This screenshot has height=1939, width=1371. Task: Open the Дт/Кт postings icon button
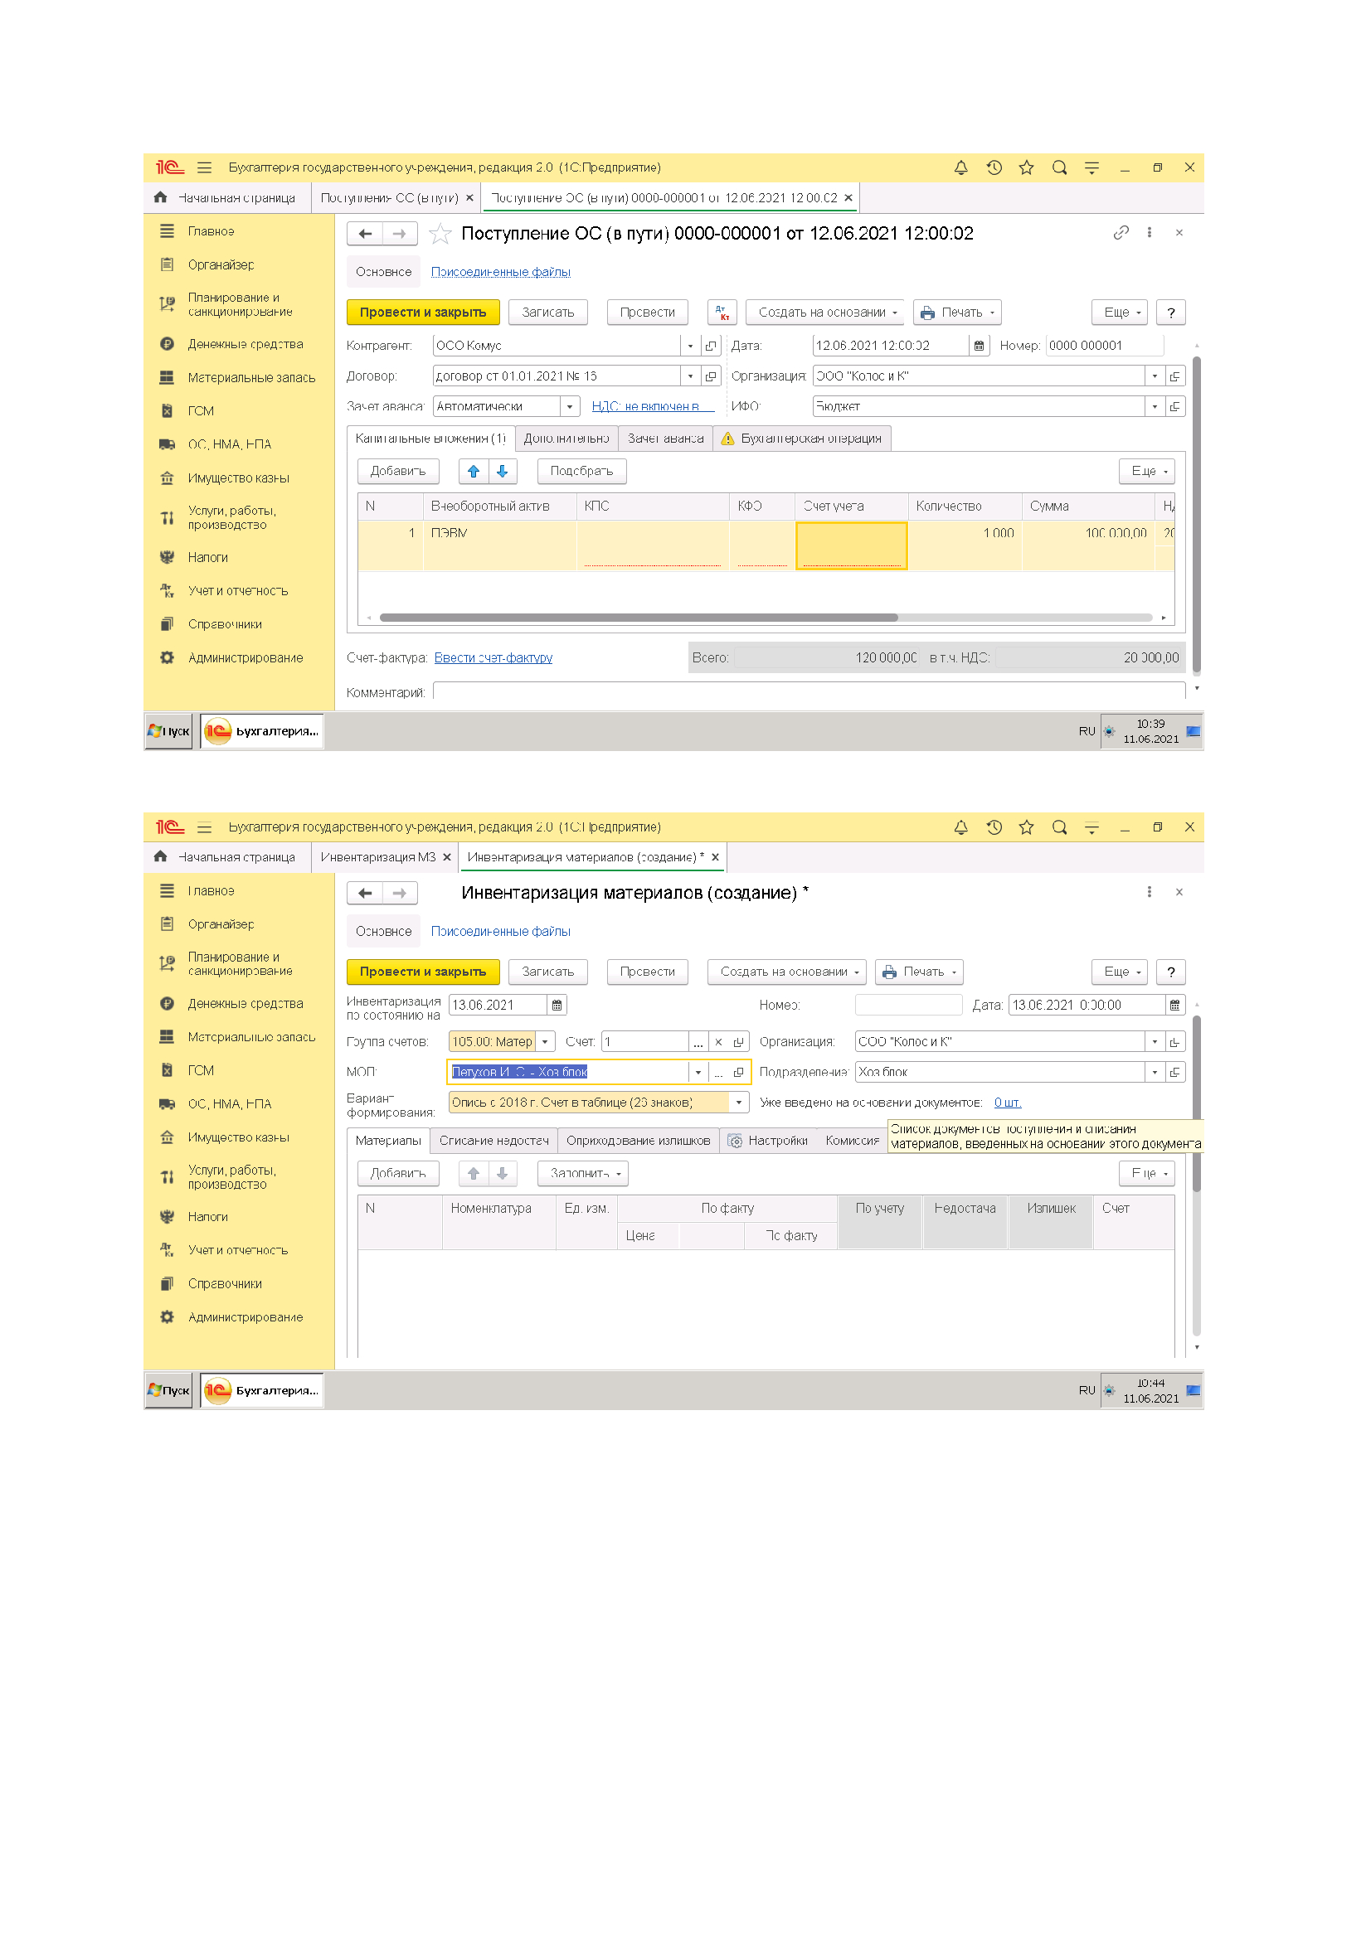coord(722,313)
